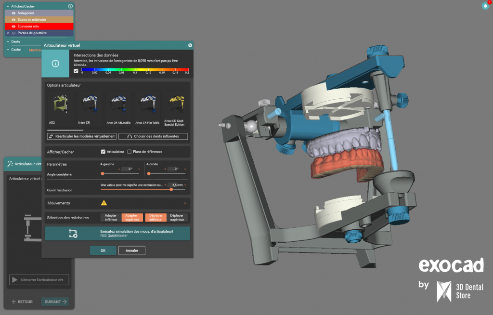Click the Choisir des dents influentes button

pyautogui.click(x=153, y=136)
